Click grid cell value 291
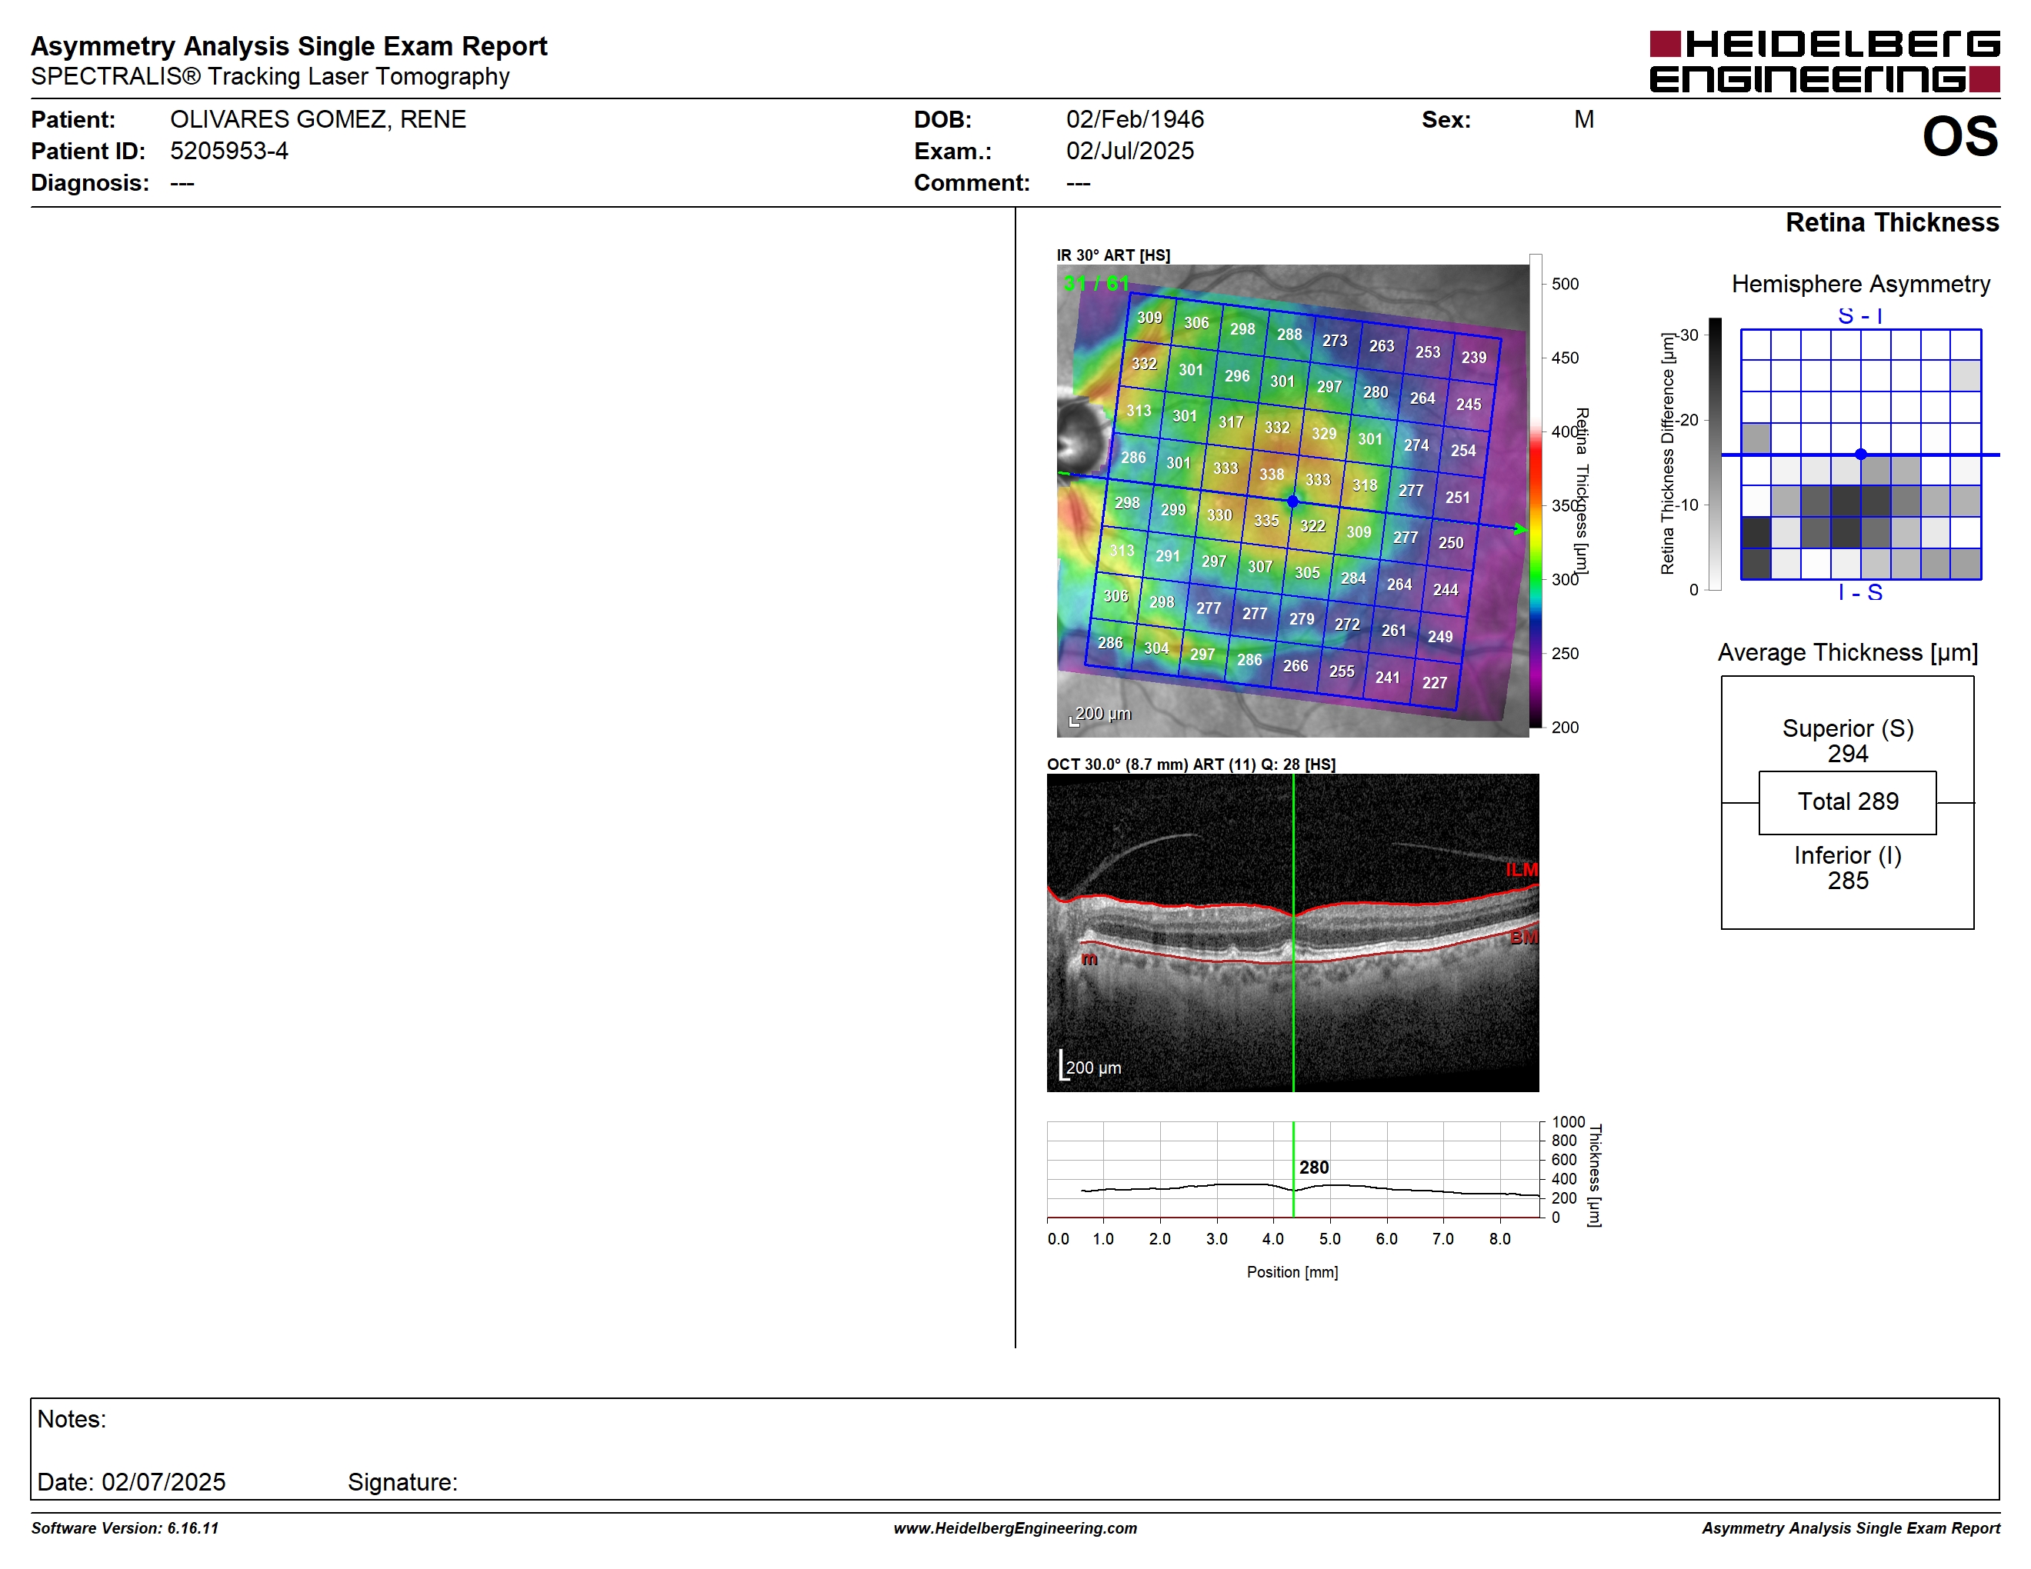Viewport: 2031px width, 1569px height. [x=1167, y=556]
